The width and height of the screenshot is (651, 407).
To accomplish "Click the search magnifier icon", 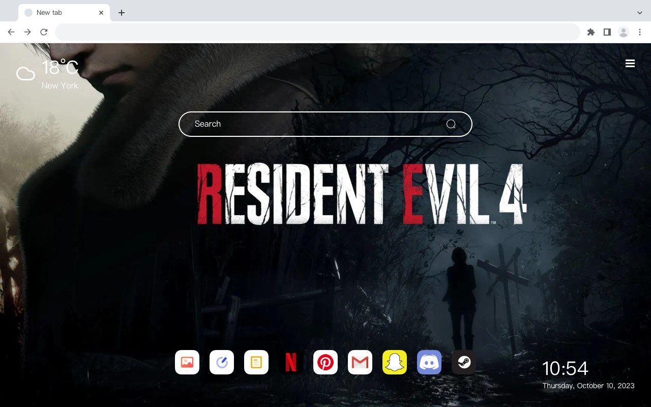I will [x=451, y=124].
